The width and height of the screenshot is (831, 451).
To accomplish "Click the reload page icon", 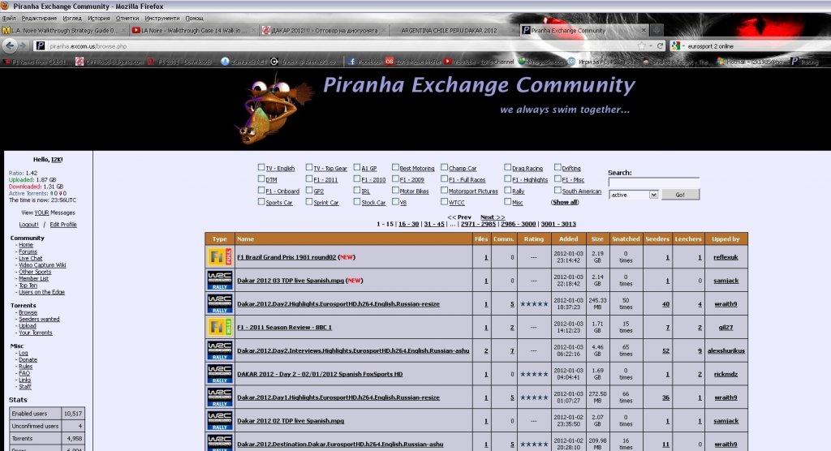I will point(660,46).
